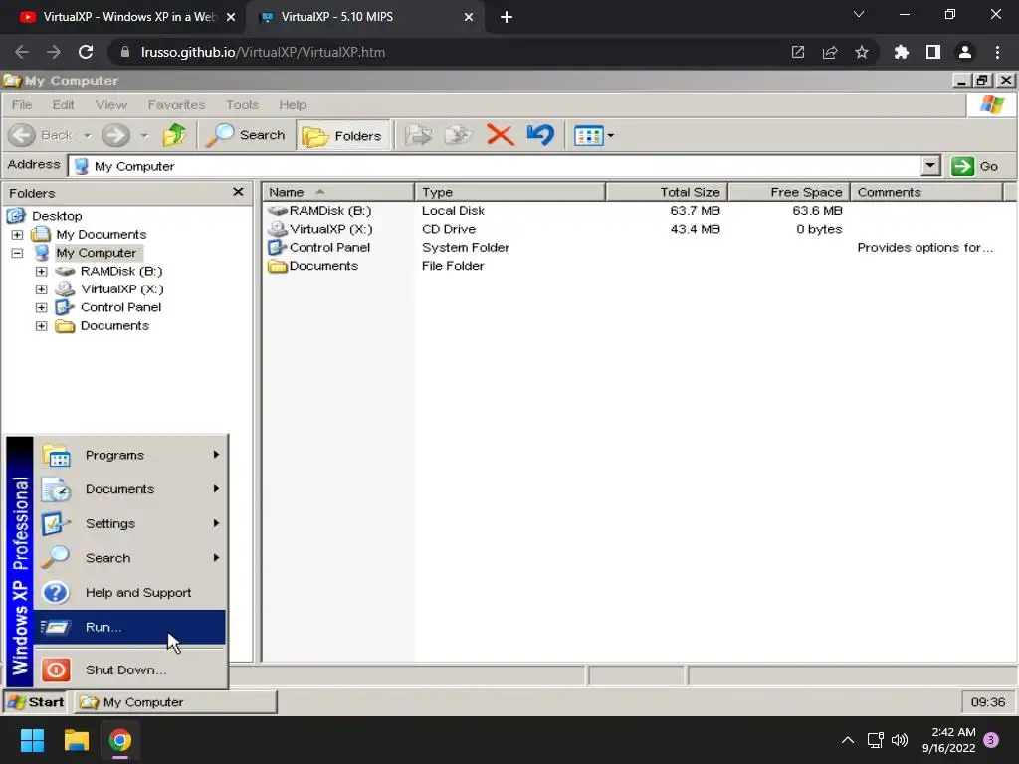Switch to the VirtualXP YouTube tab

click(x=123, y=17)
